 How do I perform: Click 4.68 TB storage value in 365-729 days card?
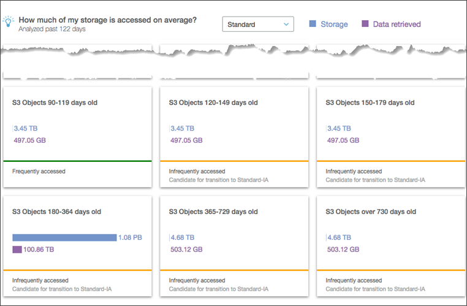[183, 237]
